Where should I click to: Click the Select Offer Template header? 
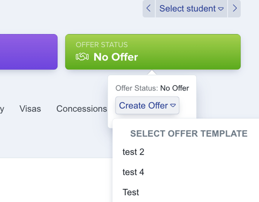pos(189,133)
